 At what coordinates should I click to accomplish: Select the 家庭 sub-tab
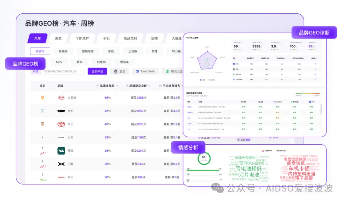coord(111,51)
